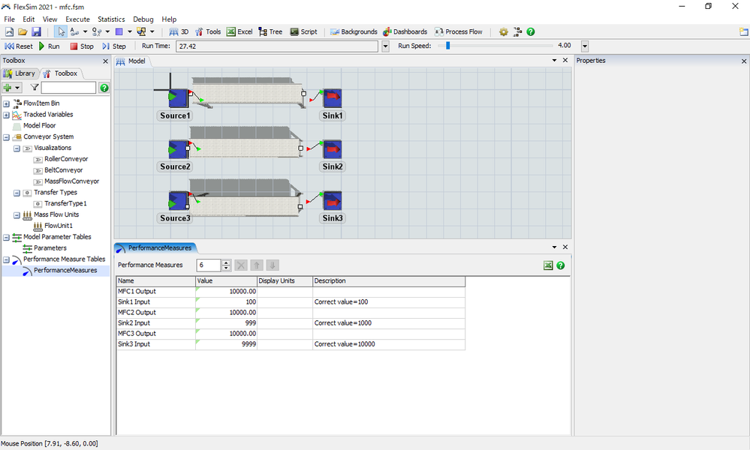Open the Excel interface
This screenshot has height=450, width=750.
[x=239, y=31]
